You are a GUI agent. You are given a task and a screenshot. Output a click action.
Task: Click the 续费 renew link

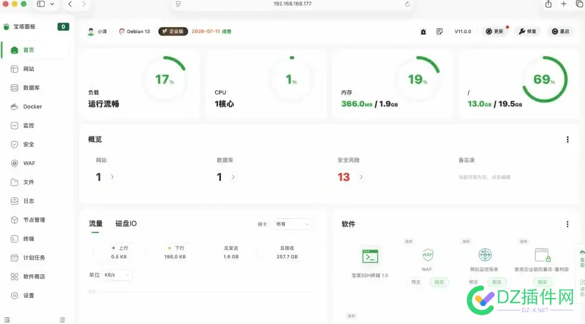[x=226, y=31]
